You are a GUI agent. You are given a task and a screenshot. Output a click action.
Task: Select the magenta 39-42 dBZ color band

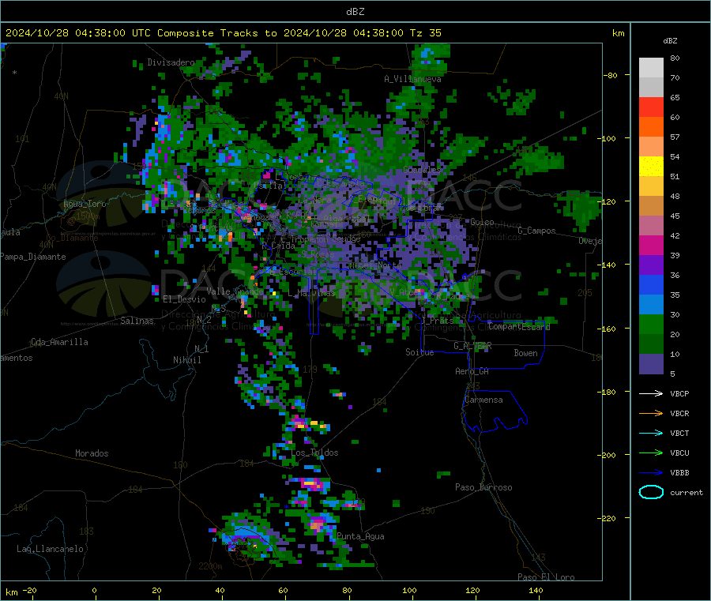(x=651, y=245)
